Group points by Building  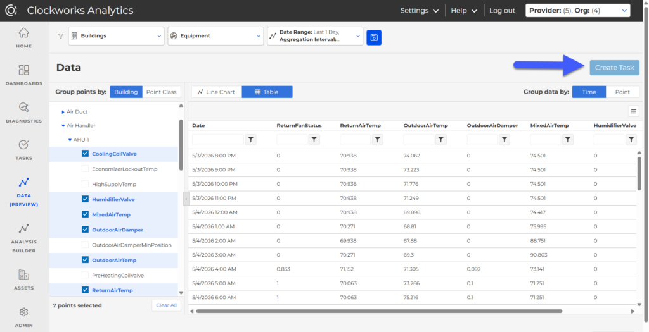[126, 92]
